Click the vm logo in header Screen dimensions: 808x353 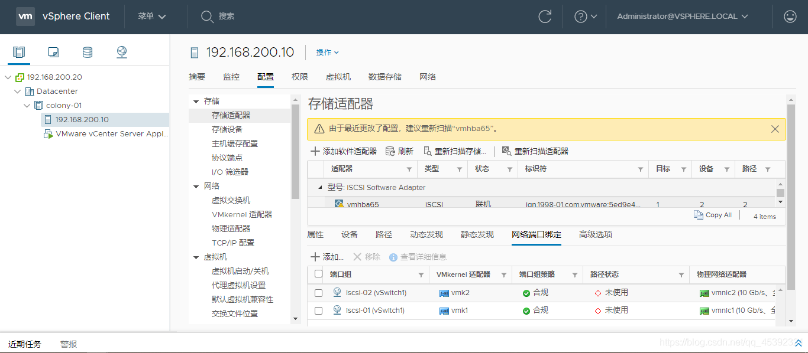click(25, 17)
